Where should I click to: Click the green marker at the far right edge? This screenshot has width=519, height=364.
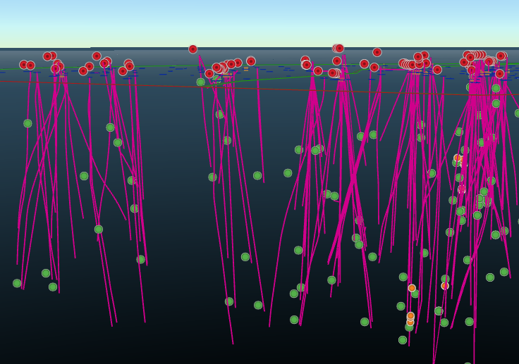click(518, 113)
